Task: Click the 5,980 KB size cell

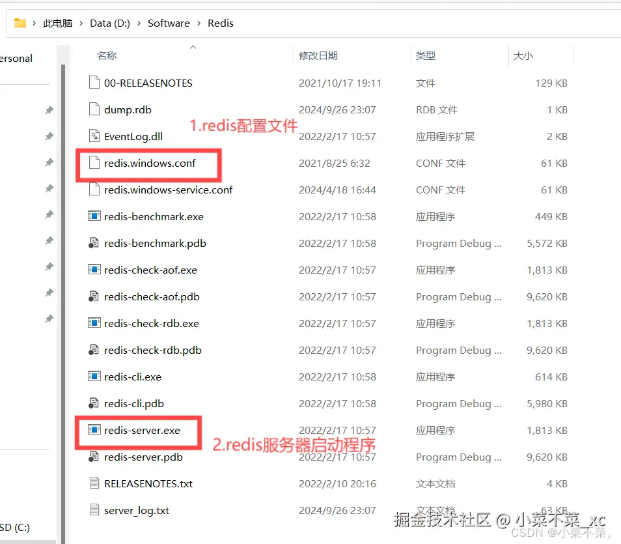Action: (x=547, y=404)
